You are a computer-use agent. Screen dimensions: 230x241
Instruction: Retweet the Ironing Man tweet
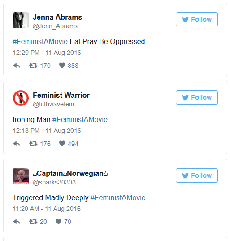33,144
